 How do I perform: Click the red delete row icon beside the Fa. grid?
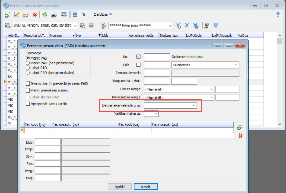coord(240,136)
